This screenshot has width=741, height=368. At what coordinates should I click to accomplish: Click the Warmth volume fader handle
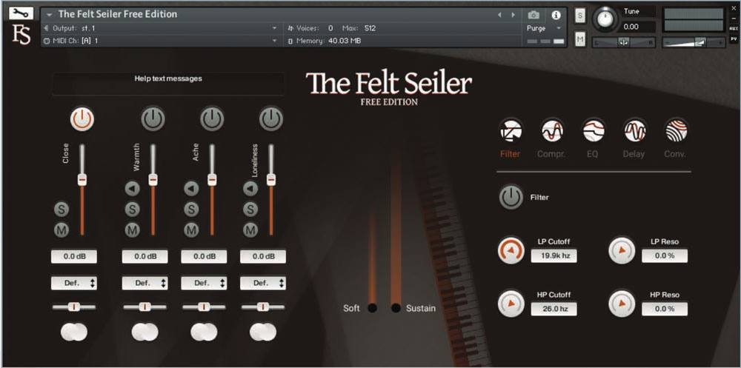point(153,179)
